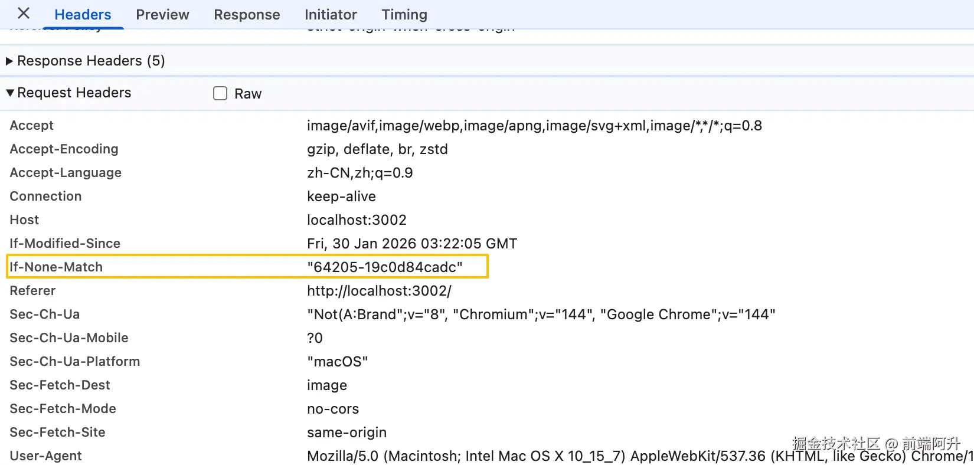Collapse the Request Headers section
The image size is (974, 465).
click(x=9, y=93)
